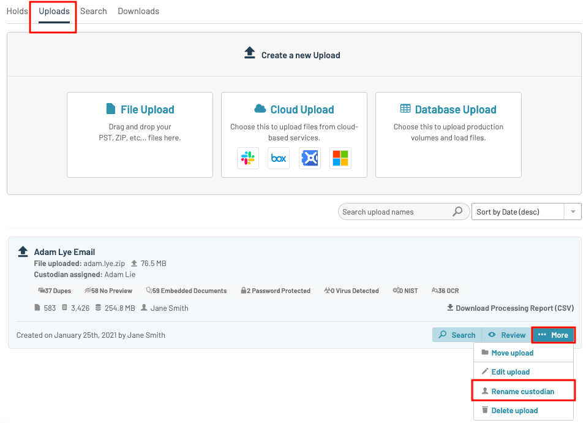
Task: Click the 0 NIST indicator
Action: pyautogui.click(x=405, y=291)
